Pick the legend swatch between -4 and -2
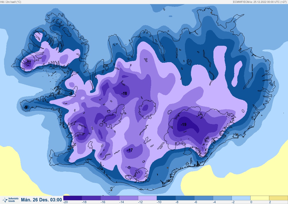The width and height of the screenshot is (288, 204). 222,198
